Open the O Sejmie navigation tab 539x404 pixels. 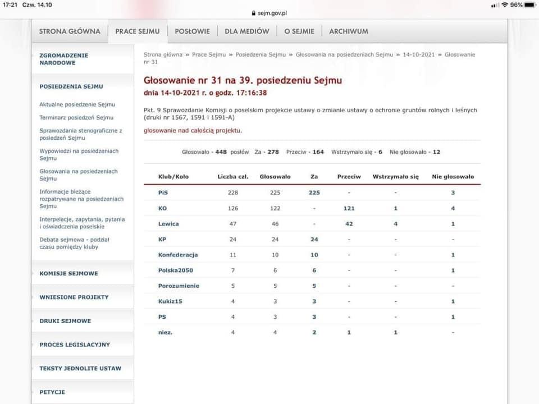pyautogui.click(x=299, y=31)
